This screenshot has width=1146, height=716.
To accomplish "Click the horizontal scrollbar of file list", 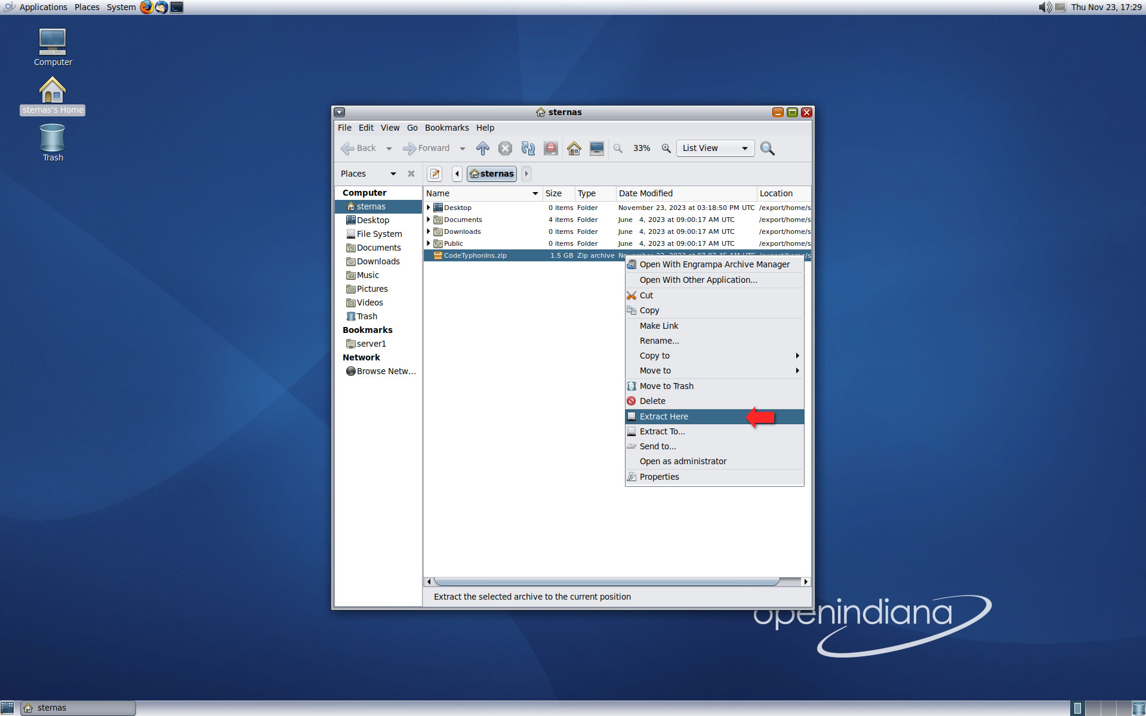I will (x=606, y=581).
